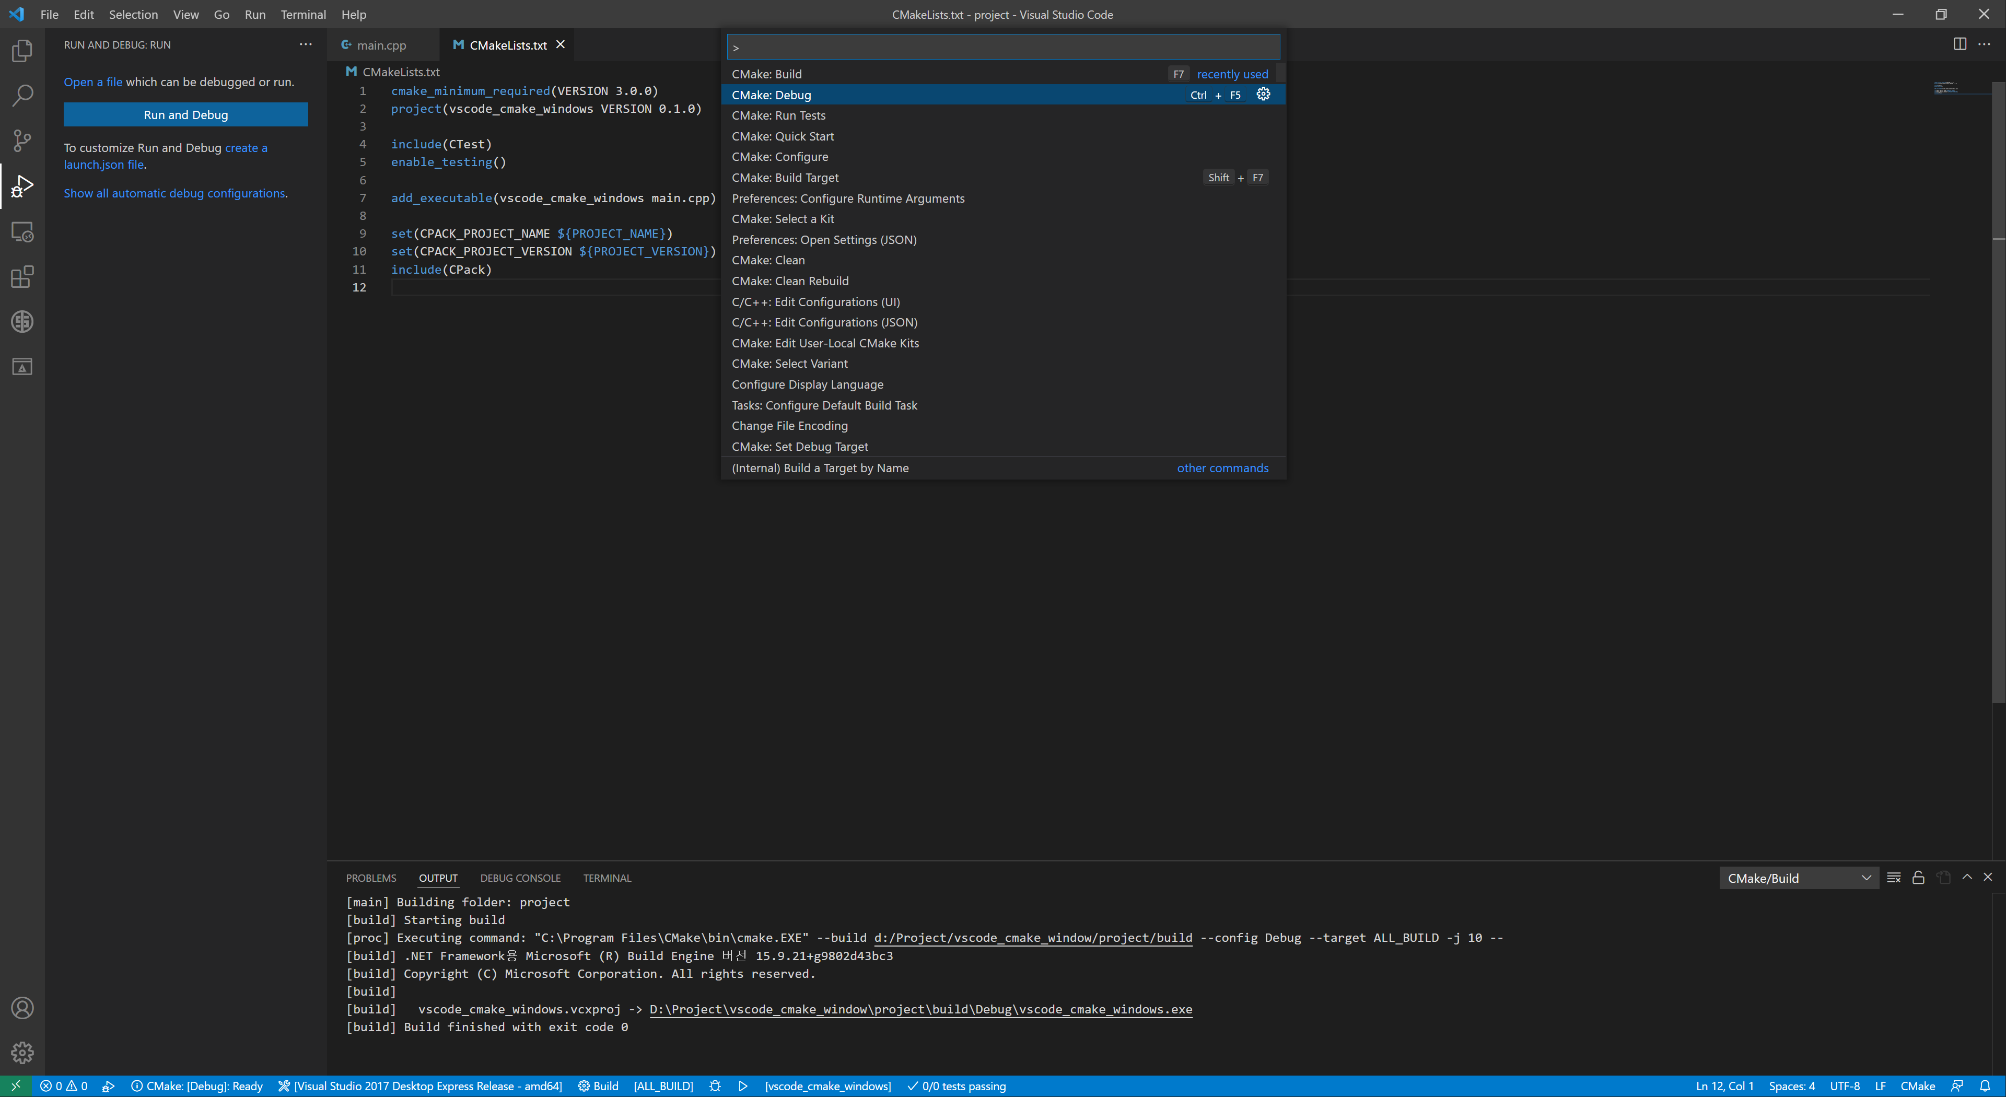Close the bottom output panel
This screenshot has width=2006, height=1097.
1987,878
